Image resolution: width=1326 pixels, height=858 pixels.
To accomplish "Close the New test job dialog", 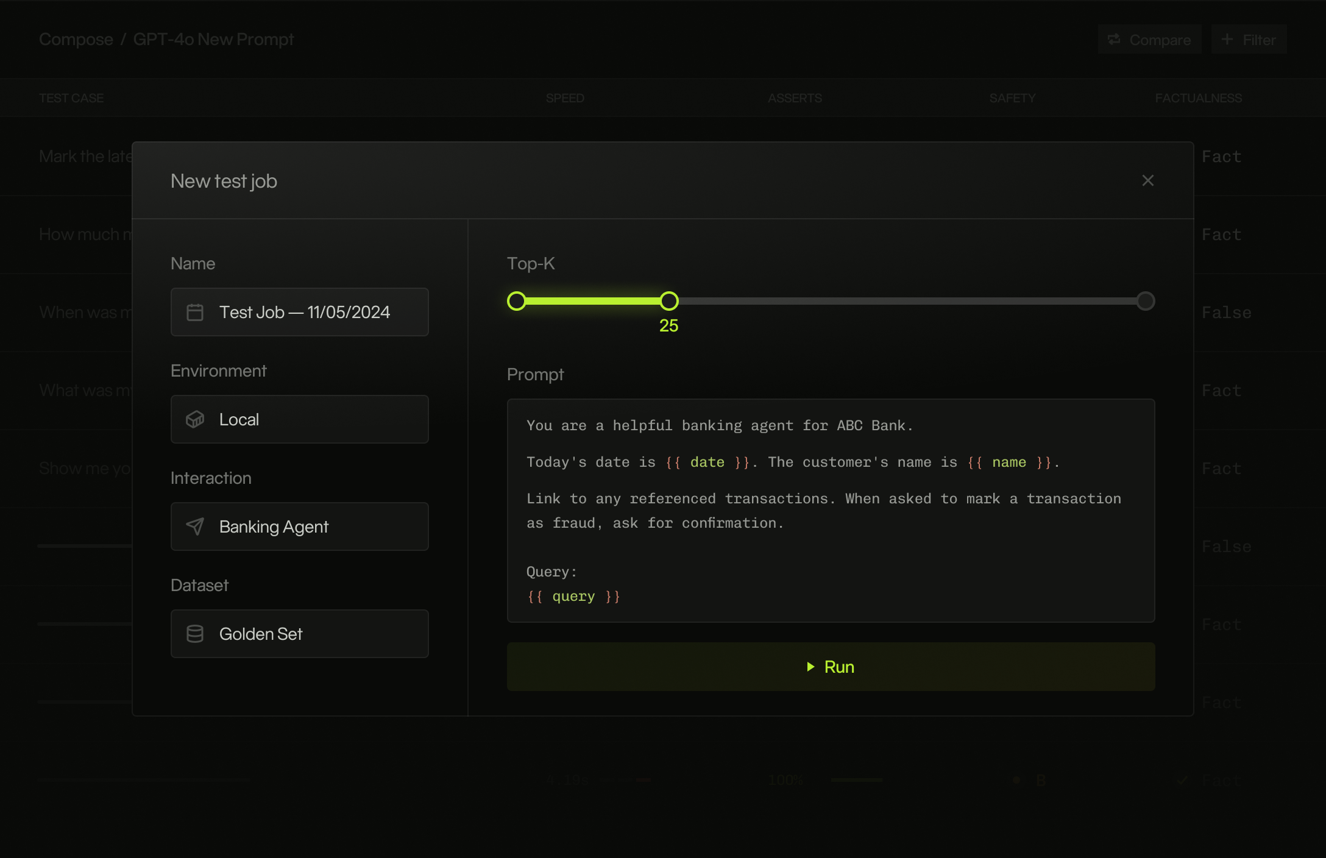I will (x=1147, y=180).
